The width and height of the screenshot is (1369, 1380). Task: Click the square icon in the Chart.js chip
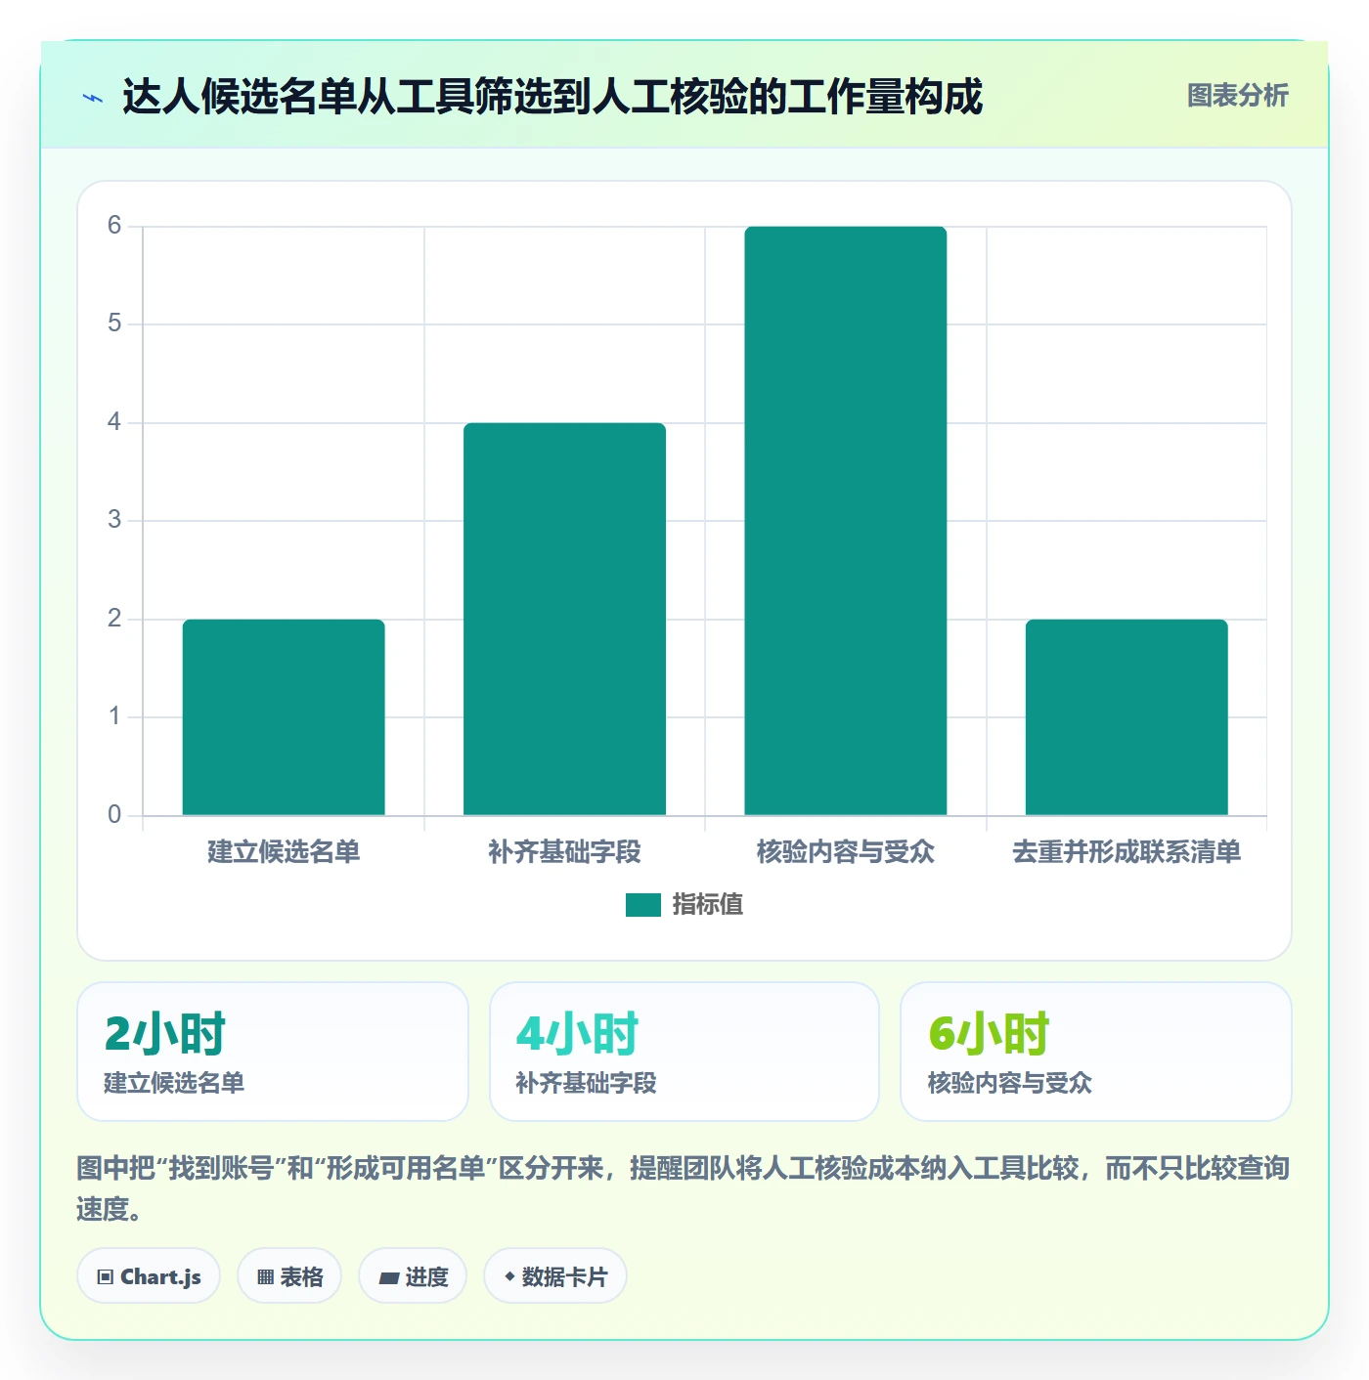(106, 1277)
